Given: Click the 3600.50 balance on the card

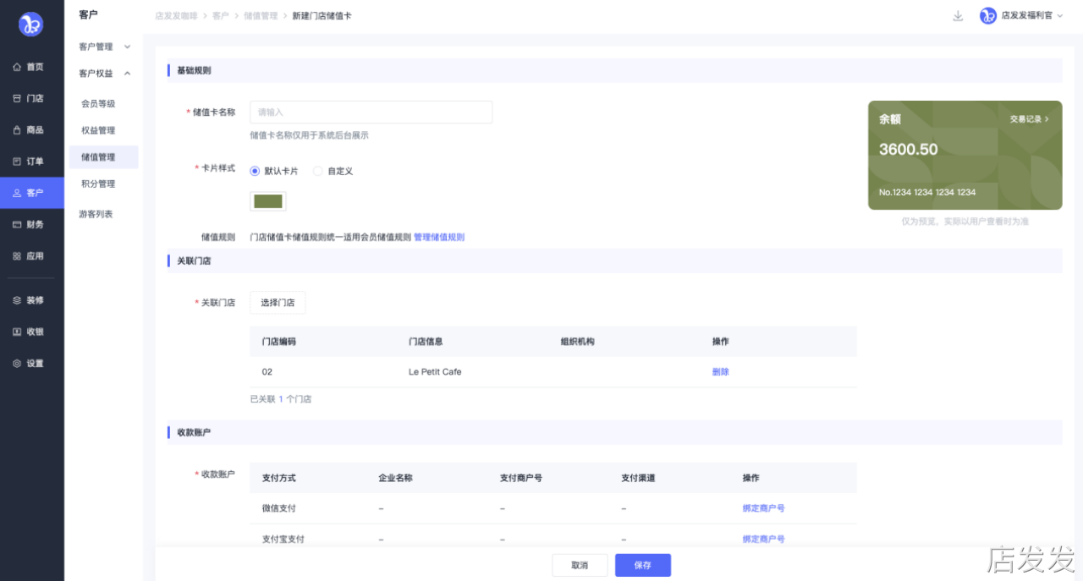Looking at the screenshot, I should [908, 150].
